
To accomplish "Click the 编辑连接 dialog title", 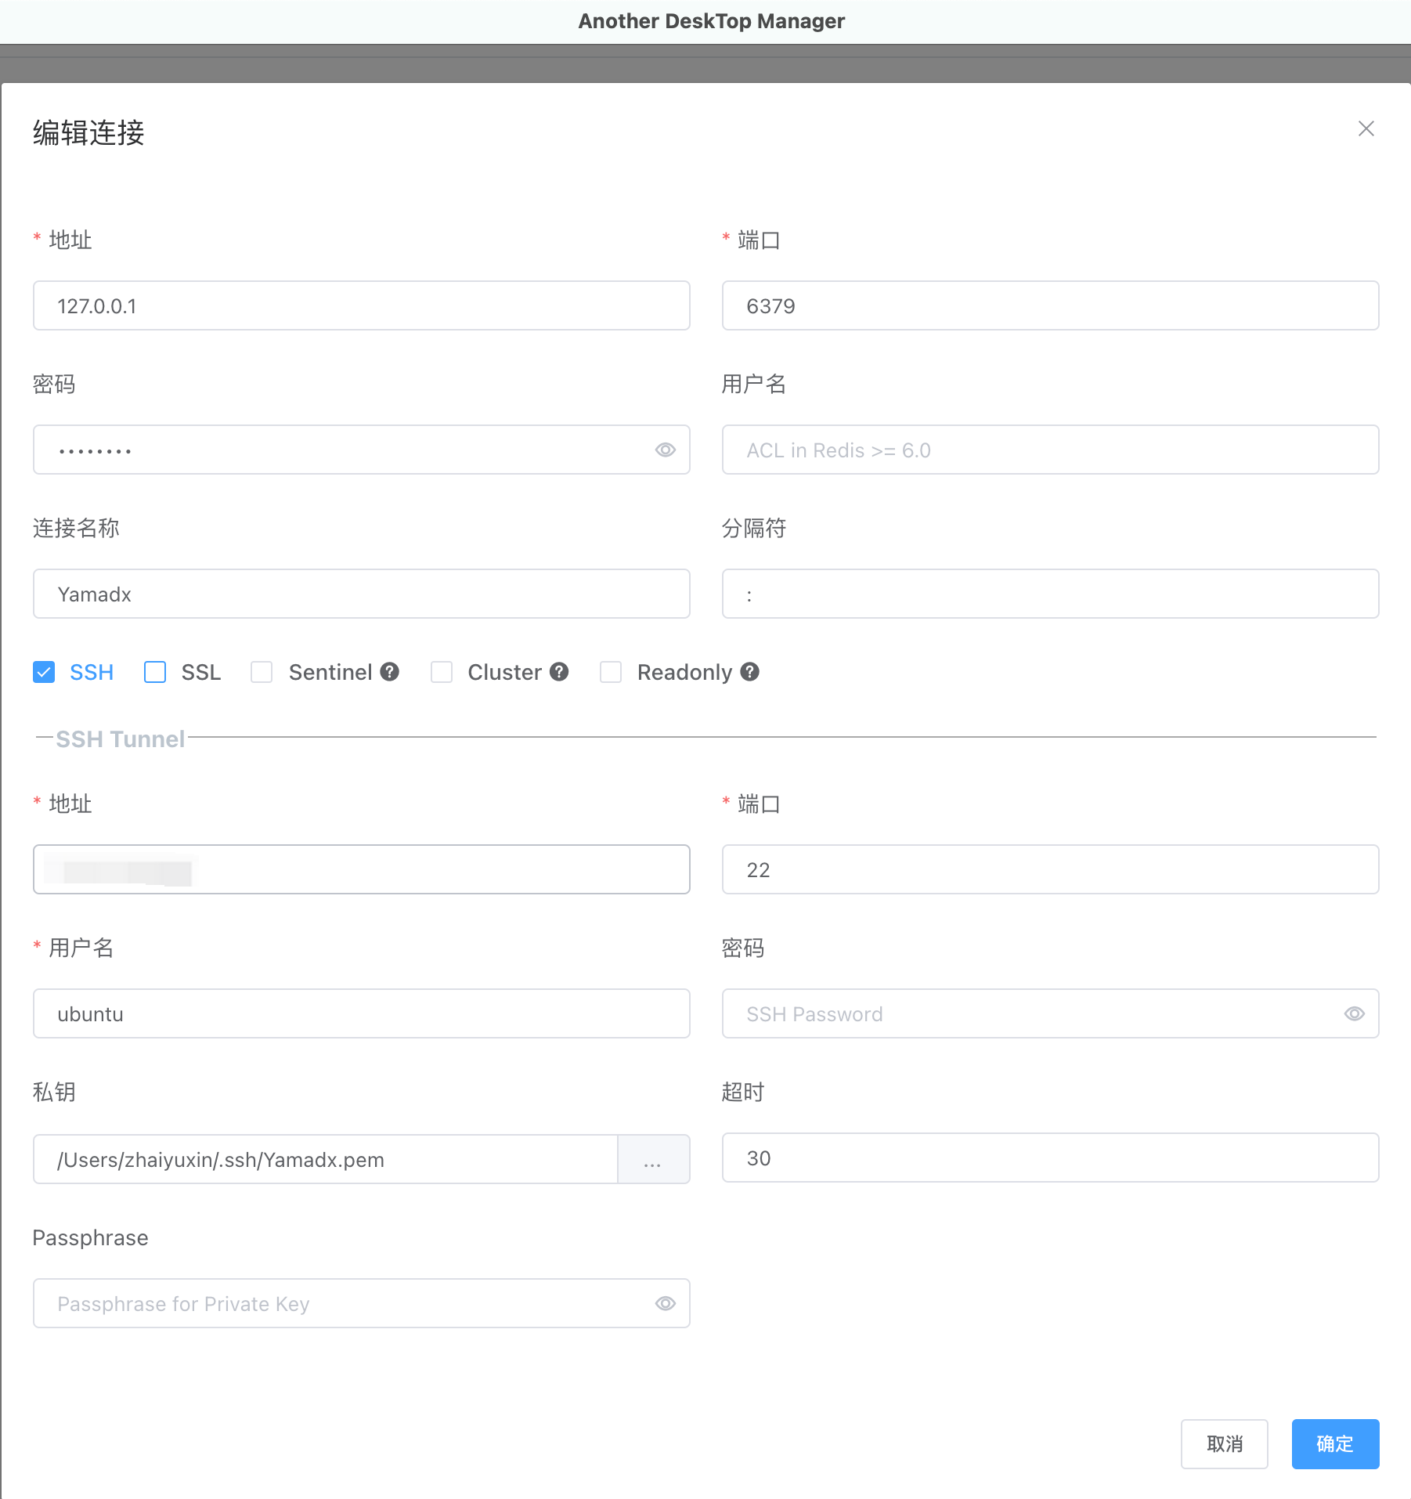I will pos(88,132).
